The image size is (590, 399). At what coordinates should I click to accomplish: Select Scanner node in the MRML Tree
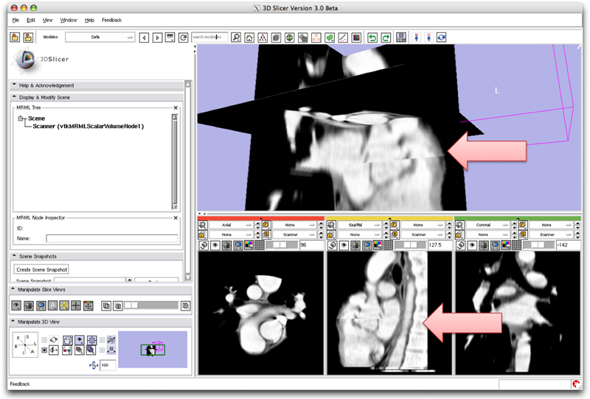(88, 126)
